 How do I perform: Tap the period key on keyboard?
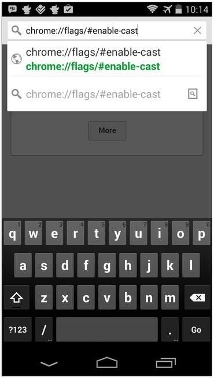170,329
